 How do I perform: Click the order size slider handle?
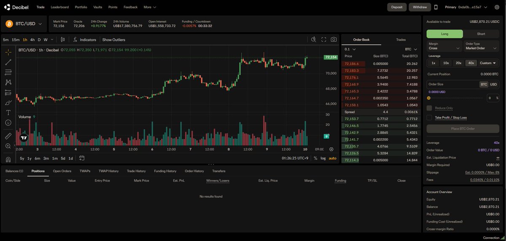coord(428,98)
